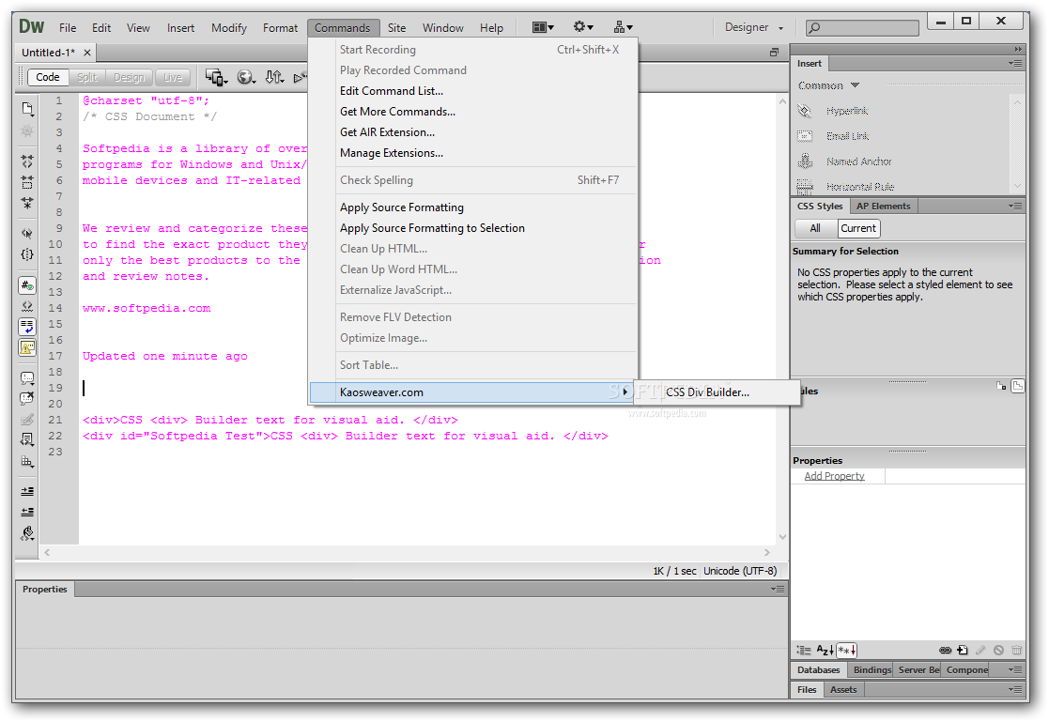1049x722 pixels.
Task: Click Add Property link
Action: point(834,476)
